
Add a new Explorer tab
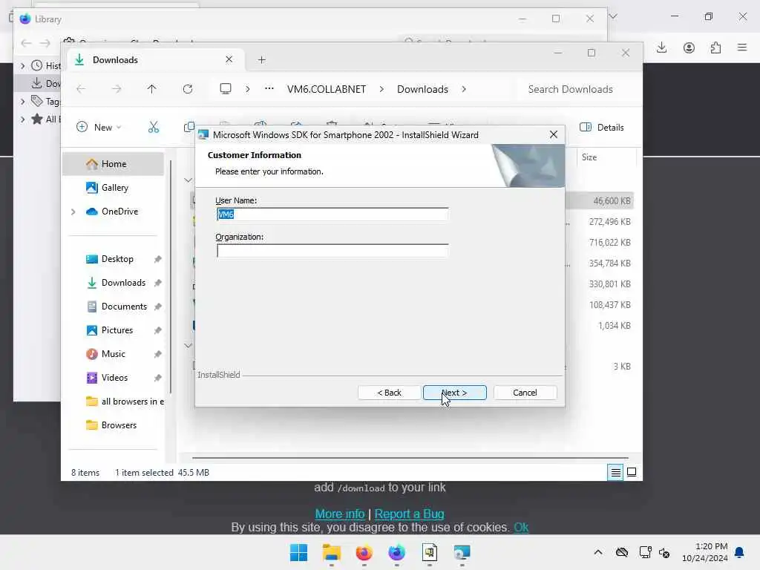pos(262,59)
